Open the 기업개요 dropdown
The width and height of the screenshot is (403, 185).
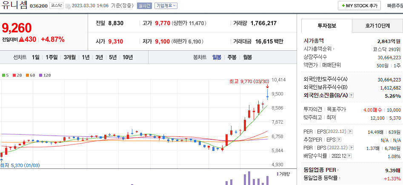point(166,6)
